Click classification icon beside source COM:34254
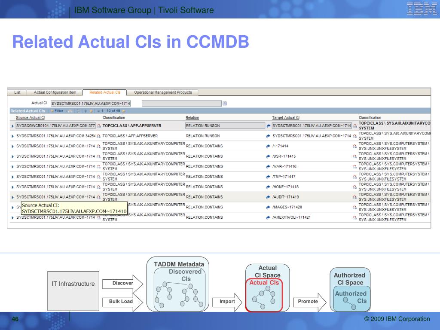Image resolution: width=440 pixels, height=330 pixels. pyautogui.click(x=98, y=136)
